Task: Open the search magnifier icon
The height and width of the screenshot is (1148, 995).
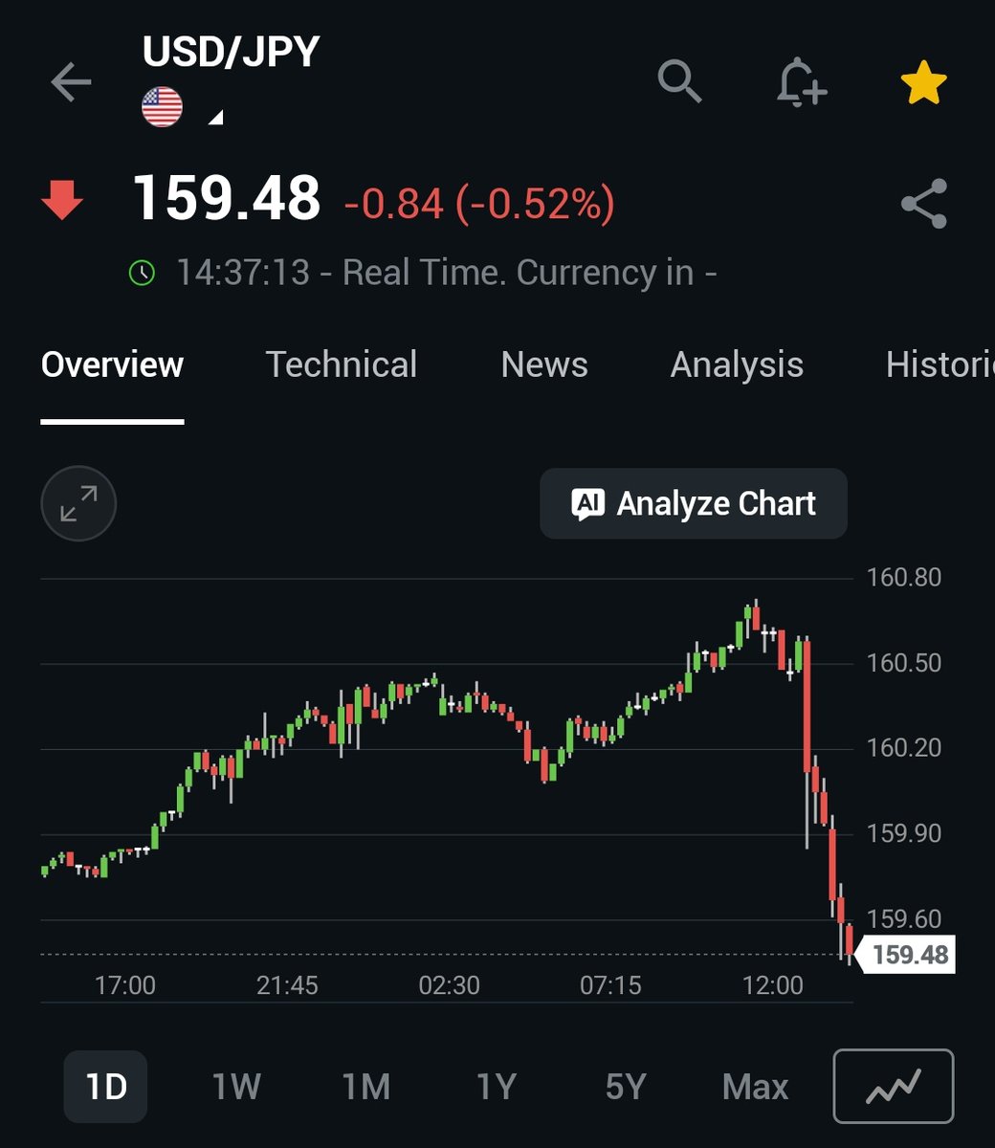Action: pos(680,81)
